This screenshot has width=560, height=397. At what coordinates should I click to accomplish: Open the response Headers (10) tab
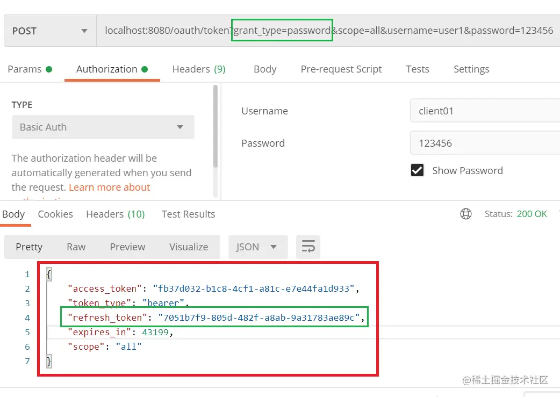tap(116, 214)
